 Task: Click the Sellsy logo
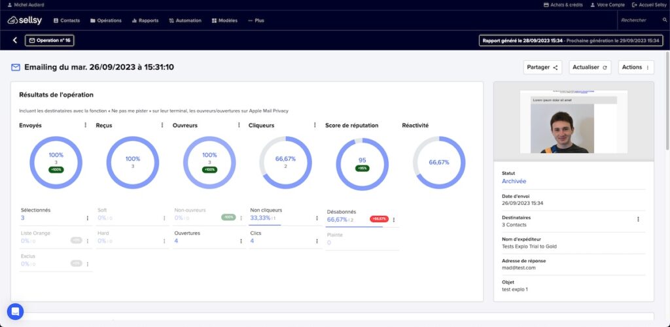click(25, 20)
